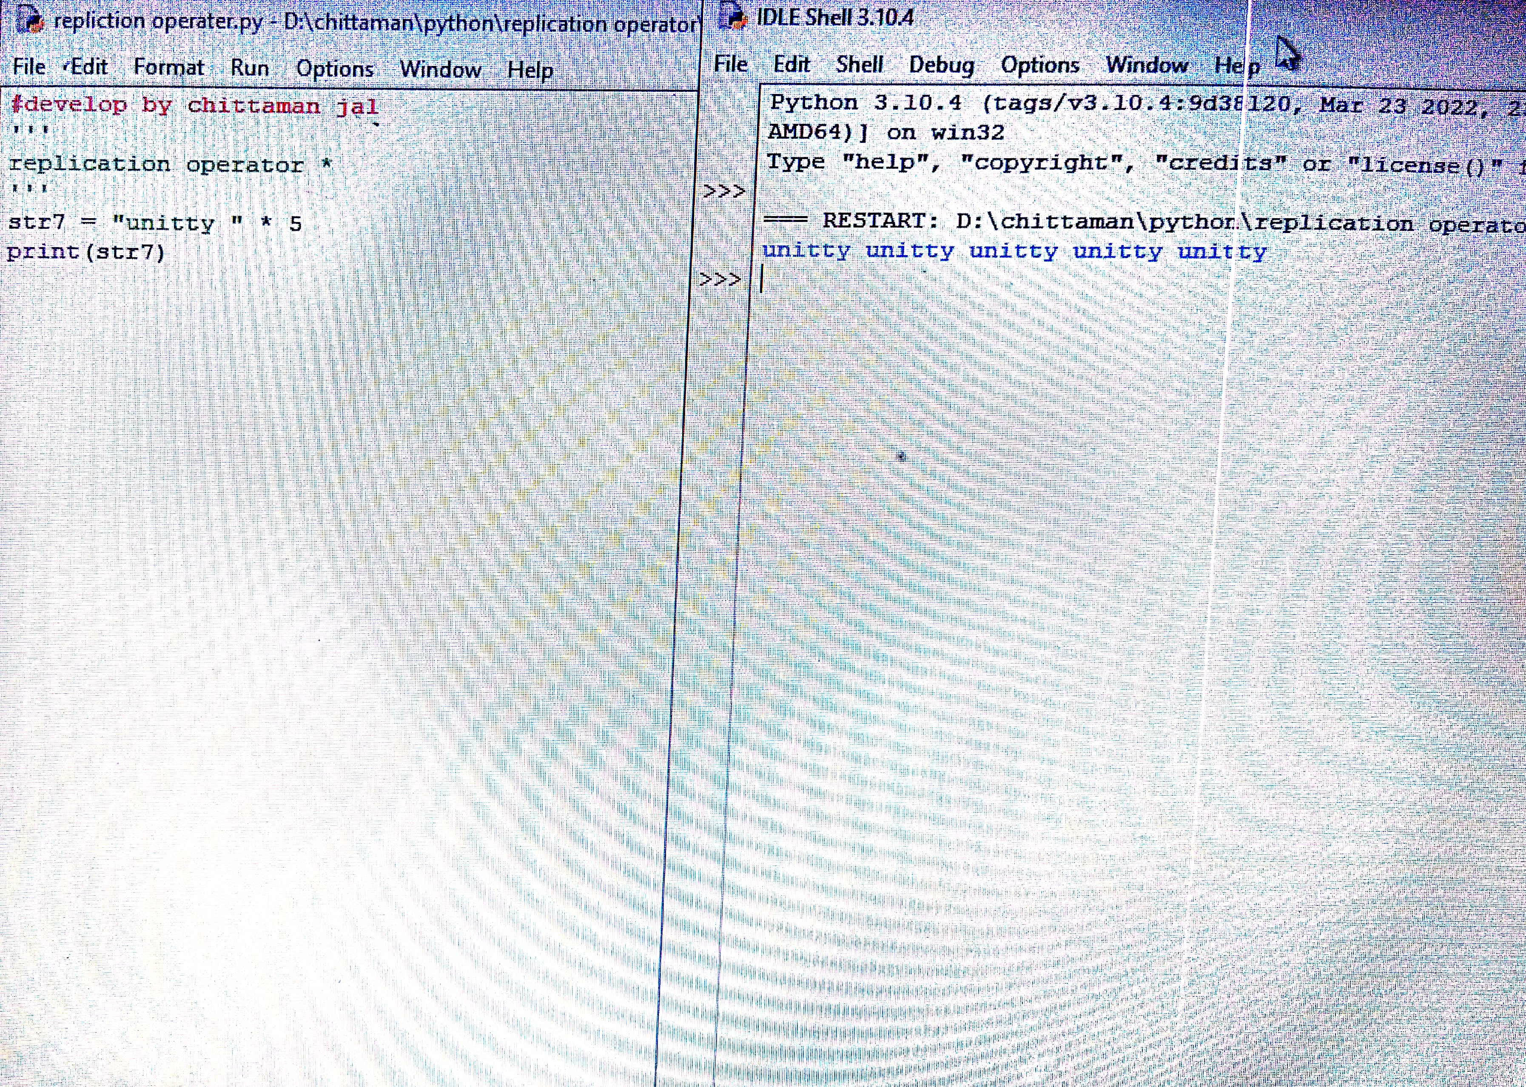Open the editor Help menu
The image size is (1526, 1087).
click(530, 70)
